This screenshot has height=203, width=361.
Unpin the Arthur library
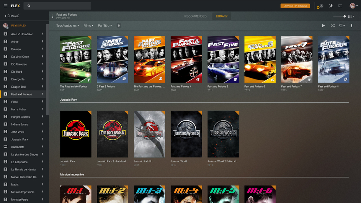(42, 41)
